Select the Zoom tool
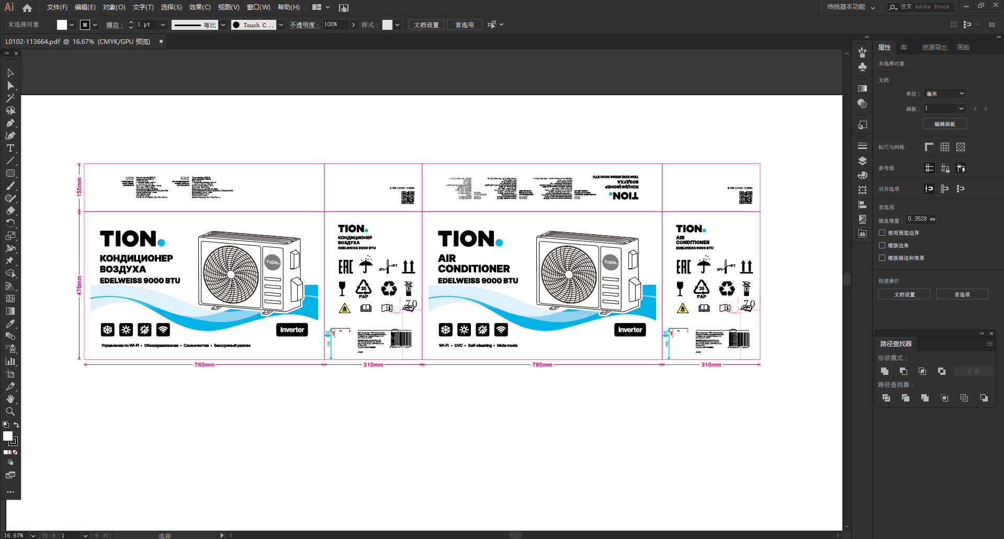 (10, 411)
